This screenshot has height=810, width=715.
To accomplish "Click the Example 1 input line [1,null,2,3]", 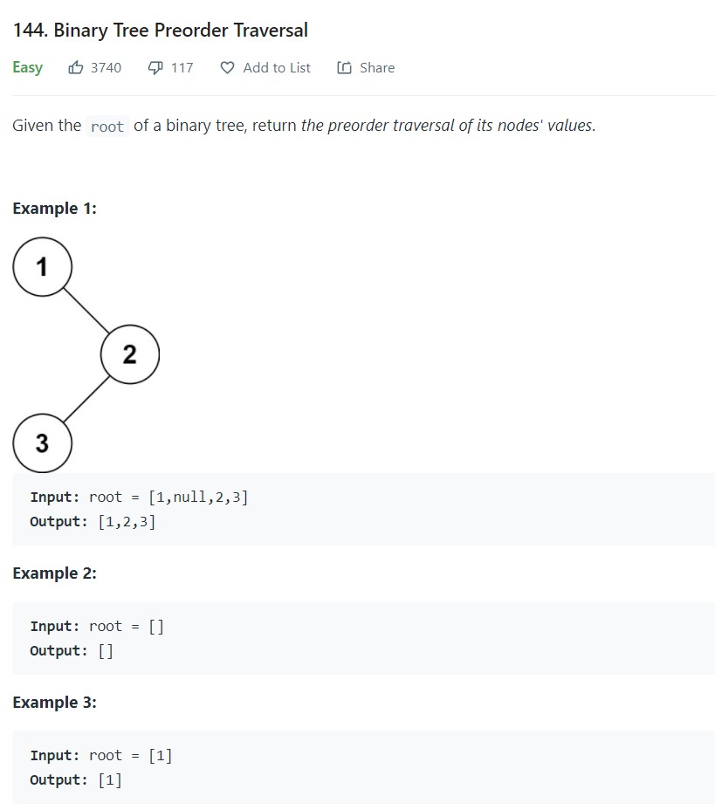I will click(x=139, y=498).
